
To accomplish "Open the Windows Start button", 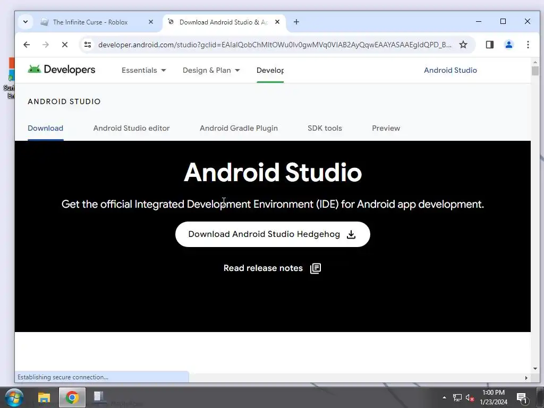I will point(14,397).
